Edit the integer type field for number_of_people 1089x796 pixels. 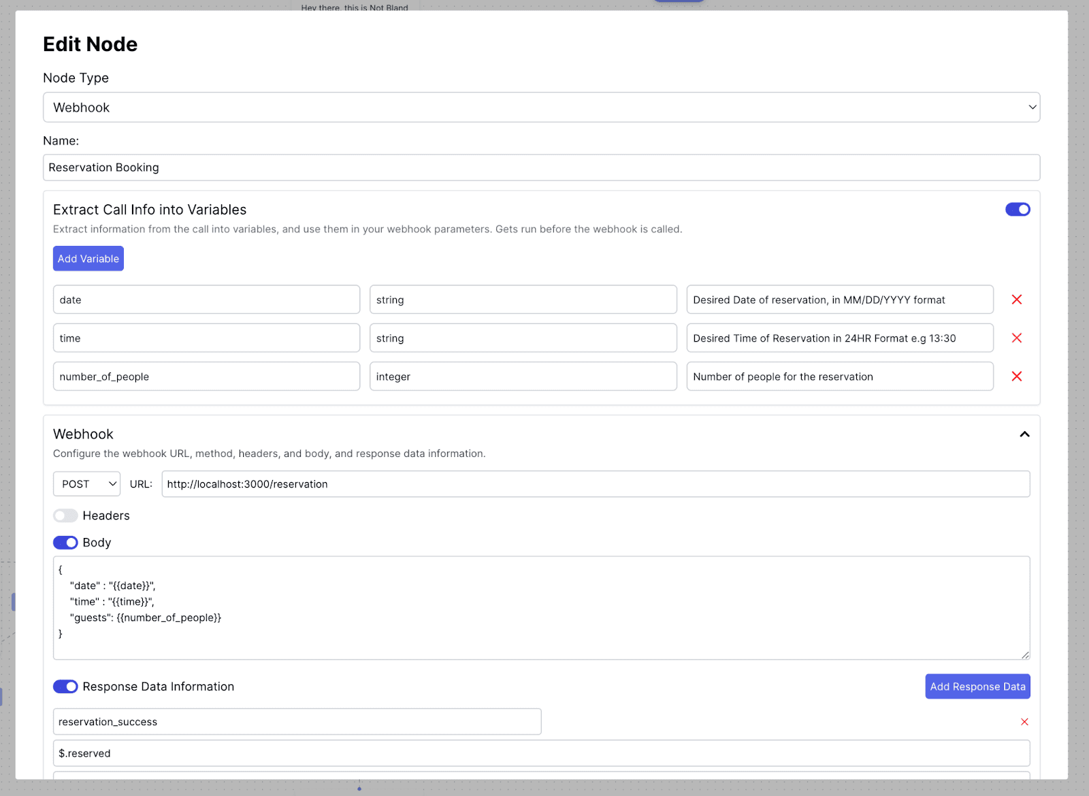pos(523,376)
